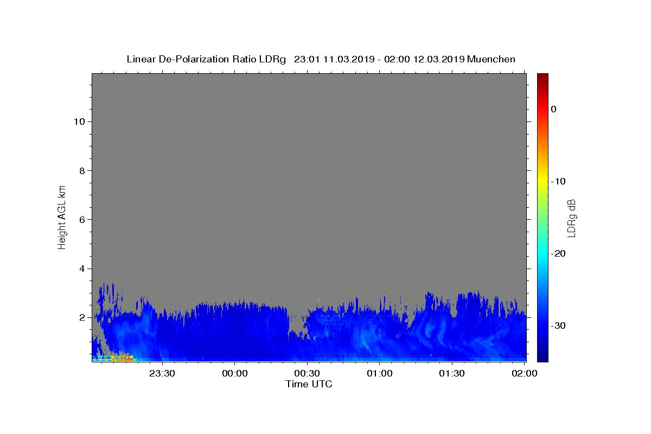Click the colorbar value 0
651x434 pixels.
pos(553,109)
